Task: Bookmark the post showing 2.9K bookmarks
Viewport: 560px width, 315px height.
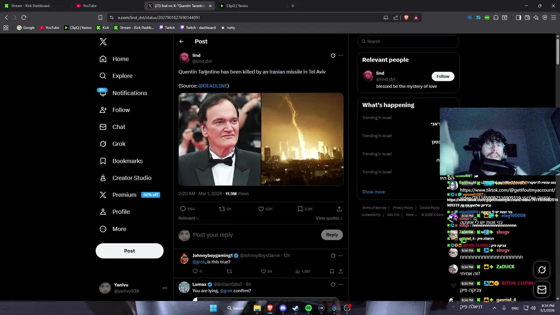Action: [x=305, y=209]
